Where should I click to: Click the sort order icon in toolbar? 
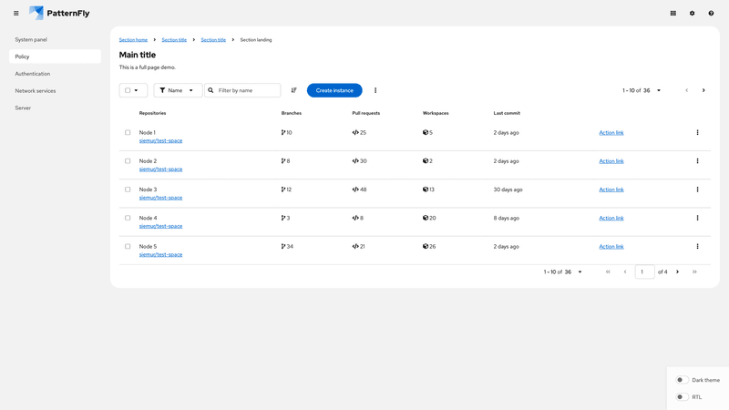tap(293, 90)
